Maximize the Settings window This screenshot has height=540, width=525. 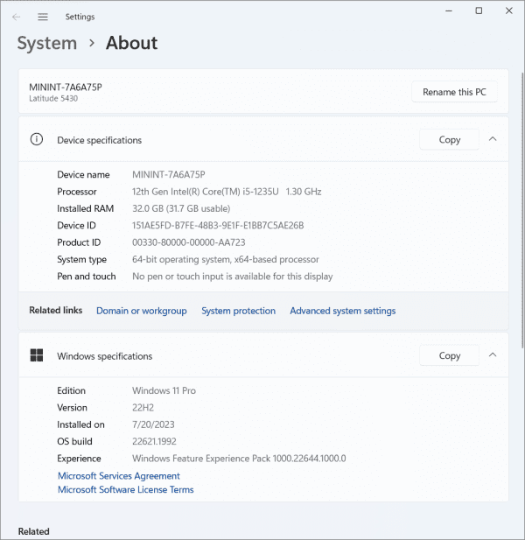coord(479,11)
